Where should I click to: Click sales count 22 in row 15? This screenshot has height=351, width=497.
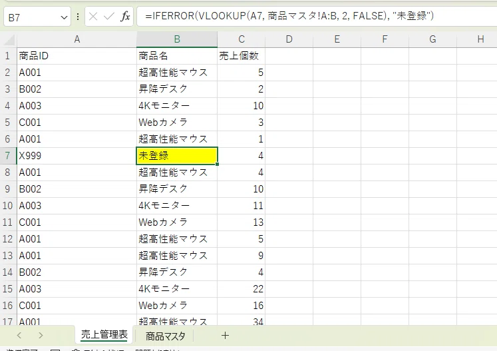click(x=242, y=289)
